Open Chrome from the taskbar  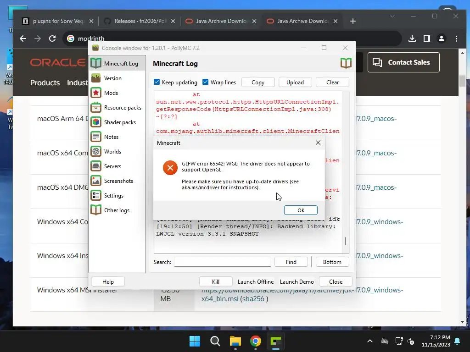pyautogui.click(x=255, y=341)
